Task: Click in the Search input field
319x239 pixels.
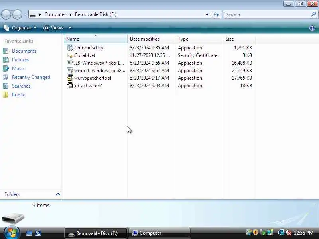Action: click(x=268, y=14)
